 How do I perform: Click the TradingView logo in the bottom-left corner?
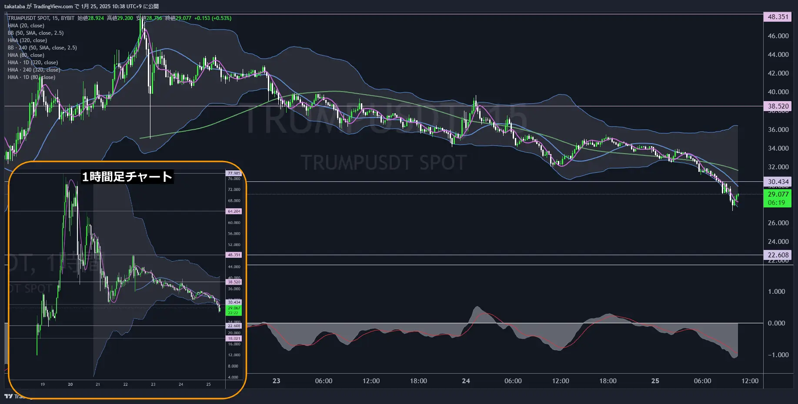point(8,396)
